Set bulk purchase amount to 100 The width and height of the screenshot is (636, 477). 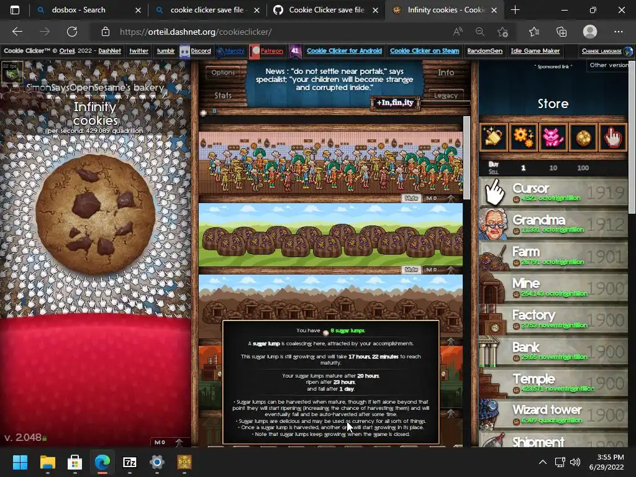click(583, 168)
